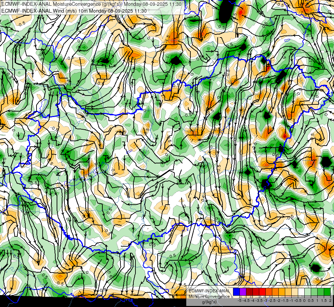Click the Wind (m/s) 10m title line
Image resolution: width=334 pixels, height=307 pixels.
74,11
